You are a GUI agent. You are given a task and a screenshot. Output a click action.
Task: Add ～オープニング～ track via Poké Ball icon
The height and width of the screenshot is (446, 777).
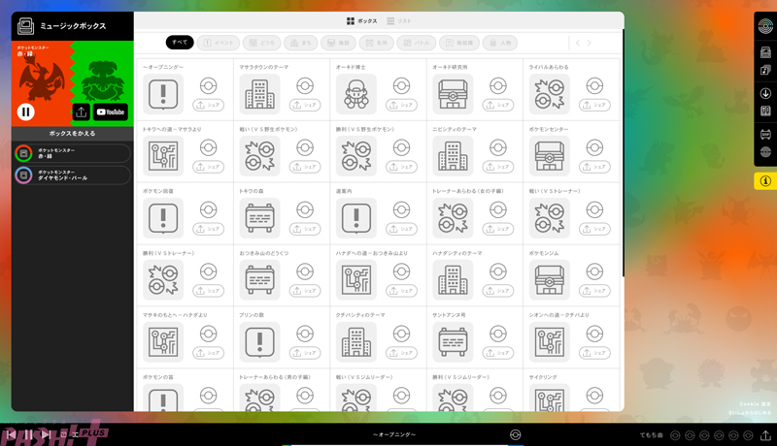coord(207,85)
